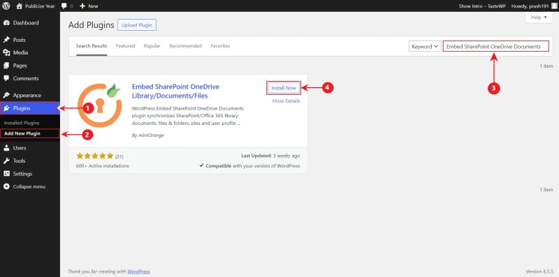Open the Keyword search type dropdown
Viewport: 559px width, 277px height.
coord(426,47)
